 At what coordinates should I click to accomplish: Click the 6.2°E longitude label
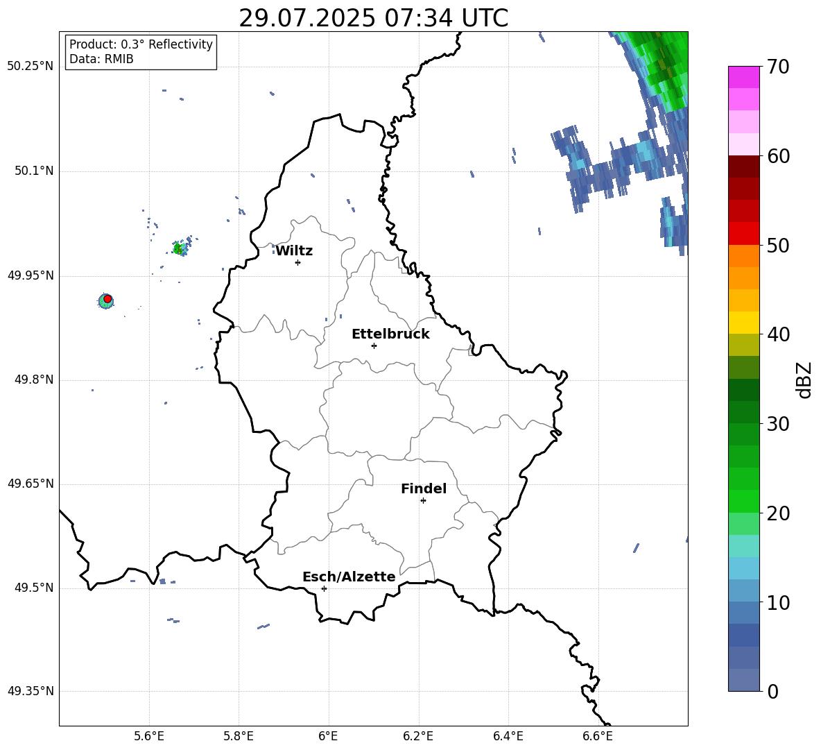pyautogui.click(x=418, y=736)
